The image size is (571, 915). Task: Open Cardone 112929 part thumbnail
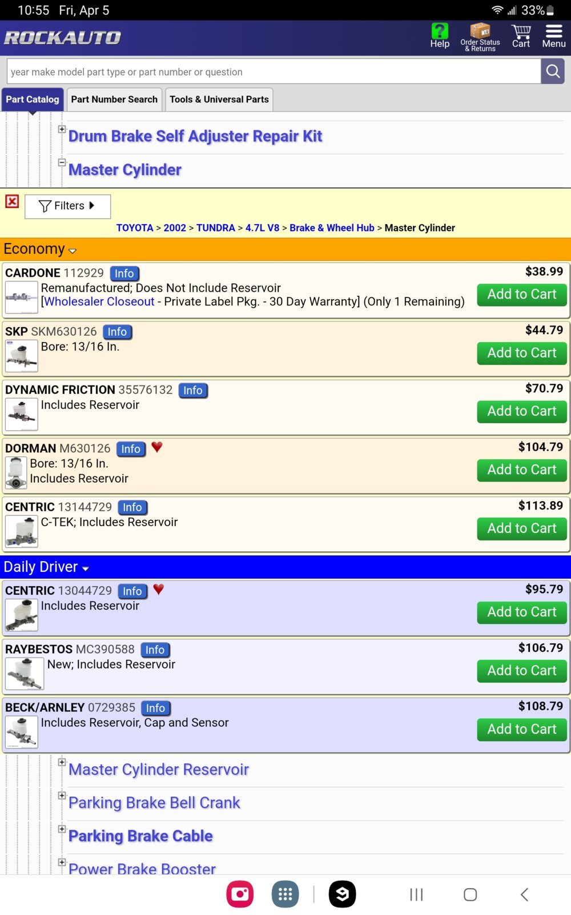point(22,297)
